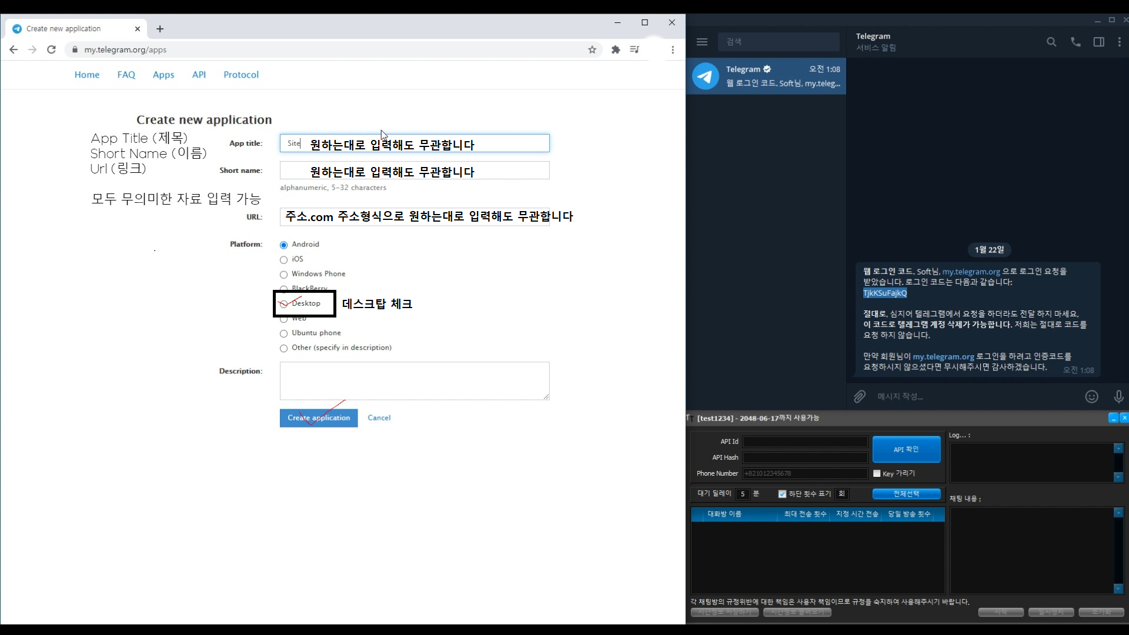Viewport: 1129px width, 635px height.
Task: Open the Telegram emoji picker
Action: 1091,397
